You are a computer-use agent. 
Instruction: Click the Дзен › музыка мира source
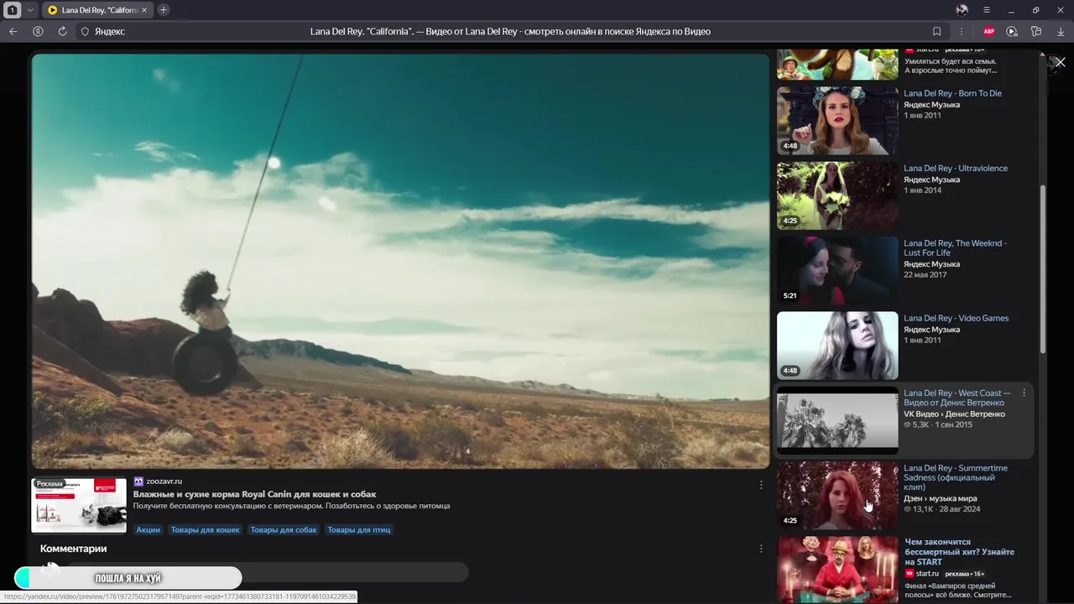941,498
